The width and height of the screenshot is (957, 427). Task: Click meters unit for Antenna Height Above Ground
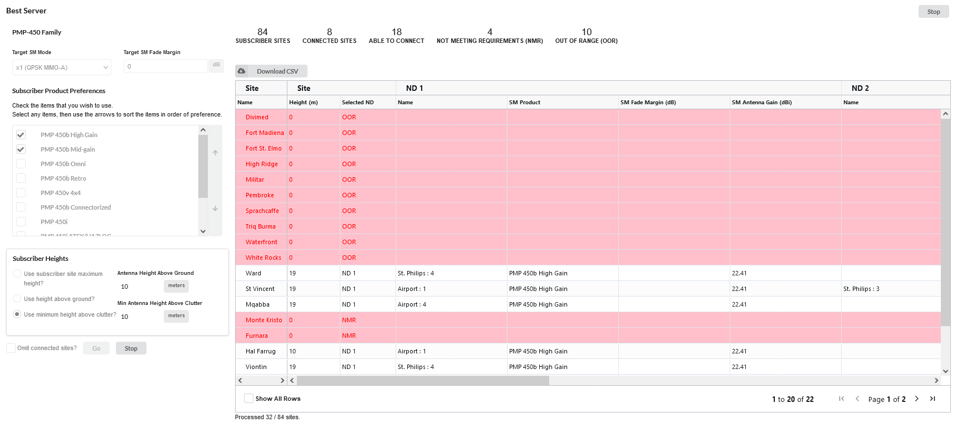[177, 286]
